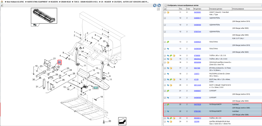Select the grey circle for part 87697044
The width and height of the screenshot is (262, 126).
(165, 32)
